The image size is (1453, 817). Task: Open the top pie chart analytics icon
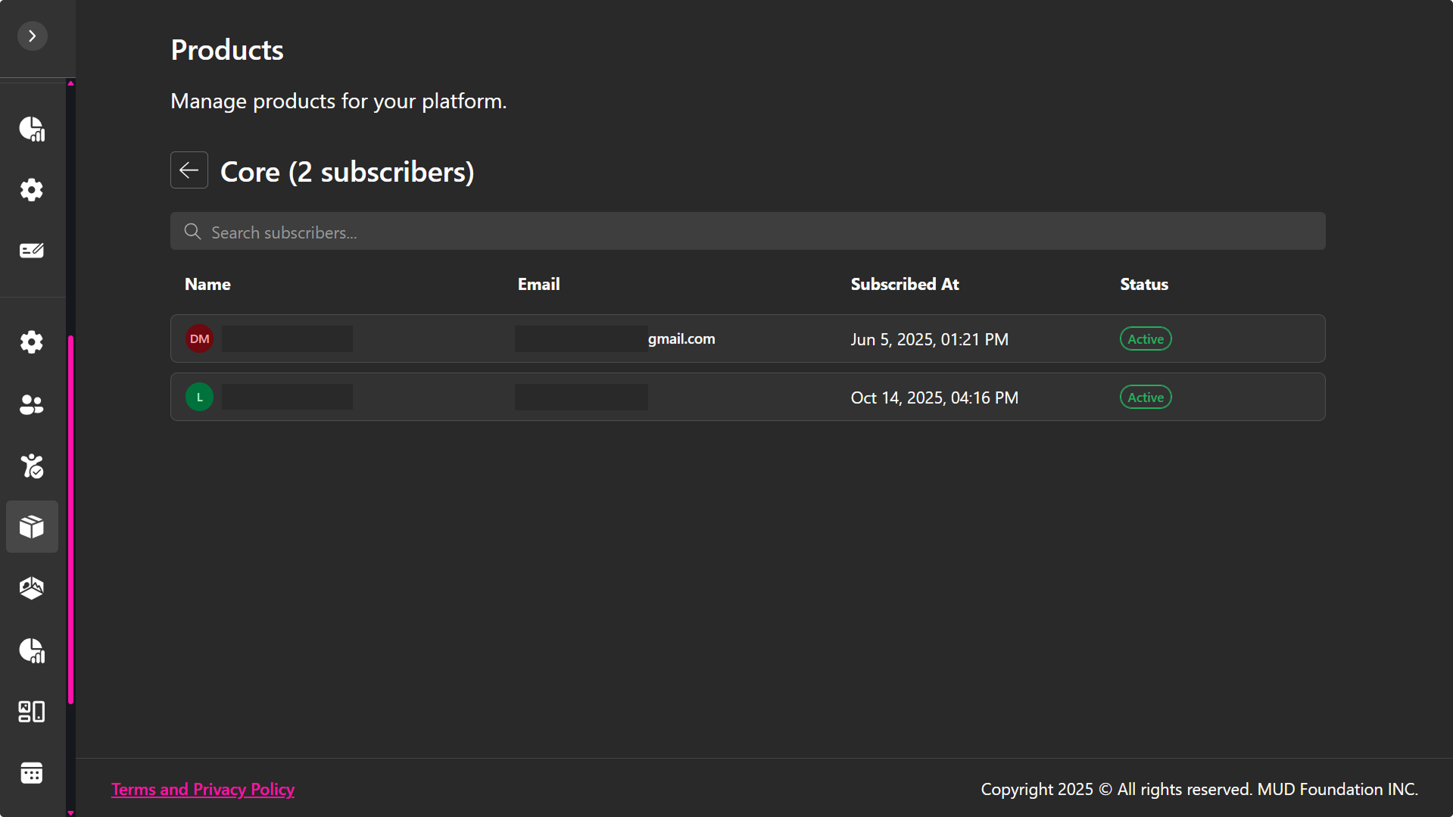32,129
